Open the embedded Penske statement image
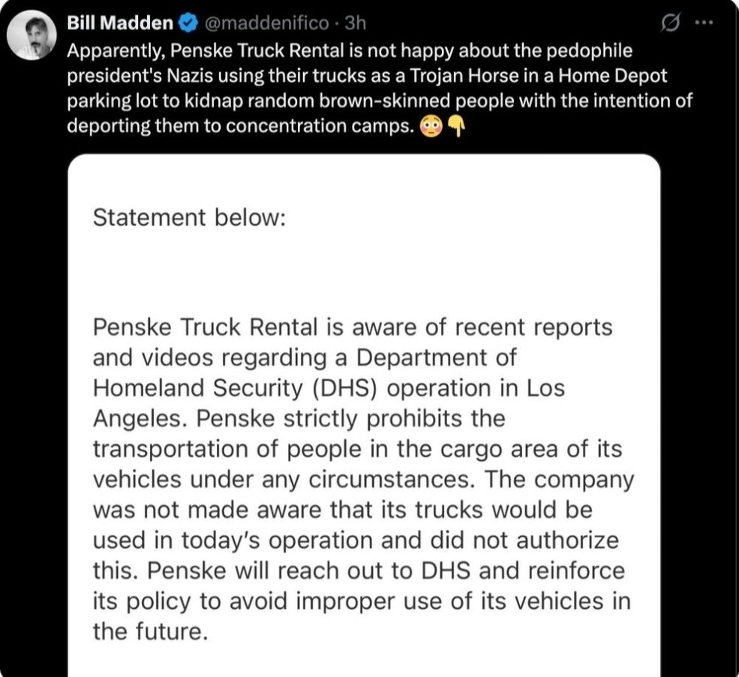Image resolution: width=739 pixels, height=677 pixels. (x=364, y=420)
